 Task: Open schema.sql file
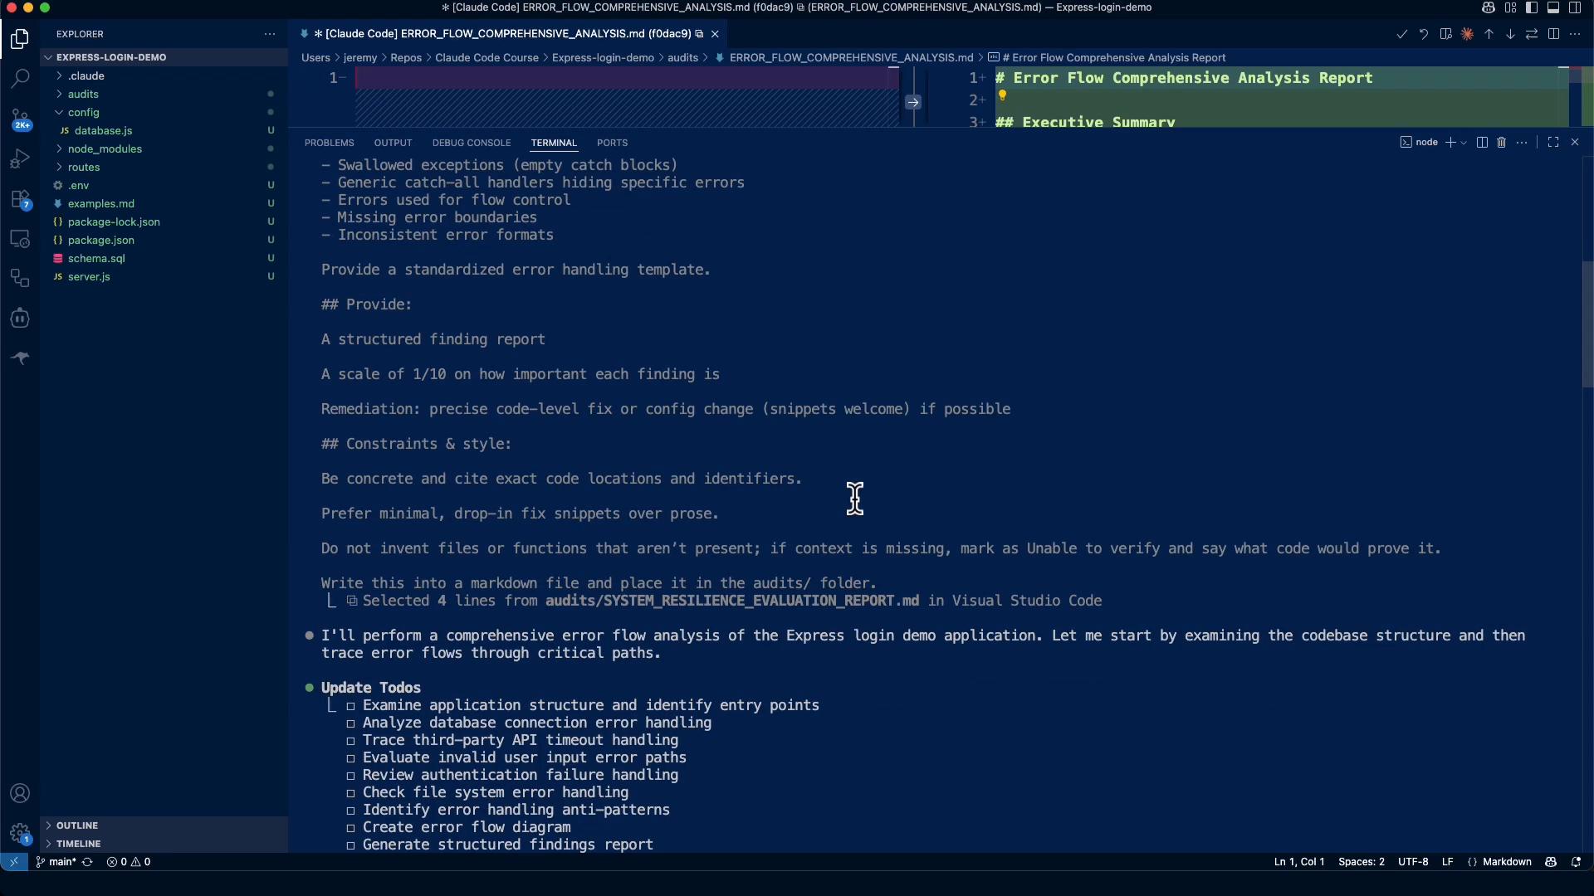[164, 258]
